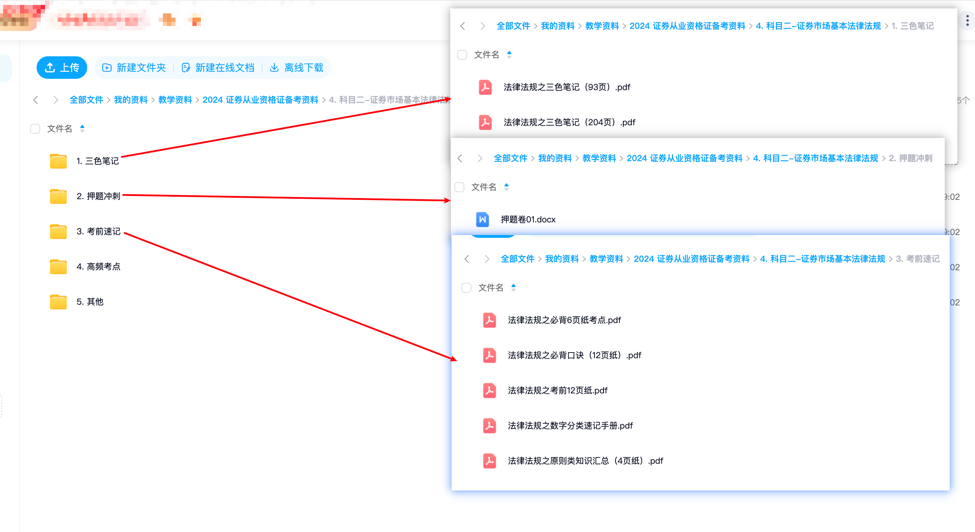Toggle 文件名 sort arrow in main list
975x532 pixels.
[82, 129]
